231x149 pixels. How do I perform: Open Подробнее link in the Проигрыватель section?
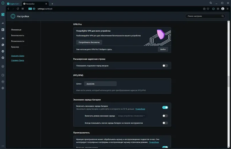pyautogui.click(x=154, y=142)
